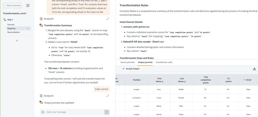Click Accept Output button
This screenshot has width=258, height=117.
(131, 69)
